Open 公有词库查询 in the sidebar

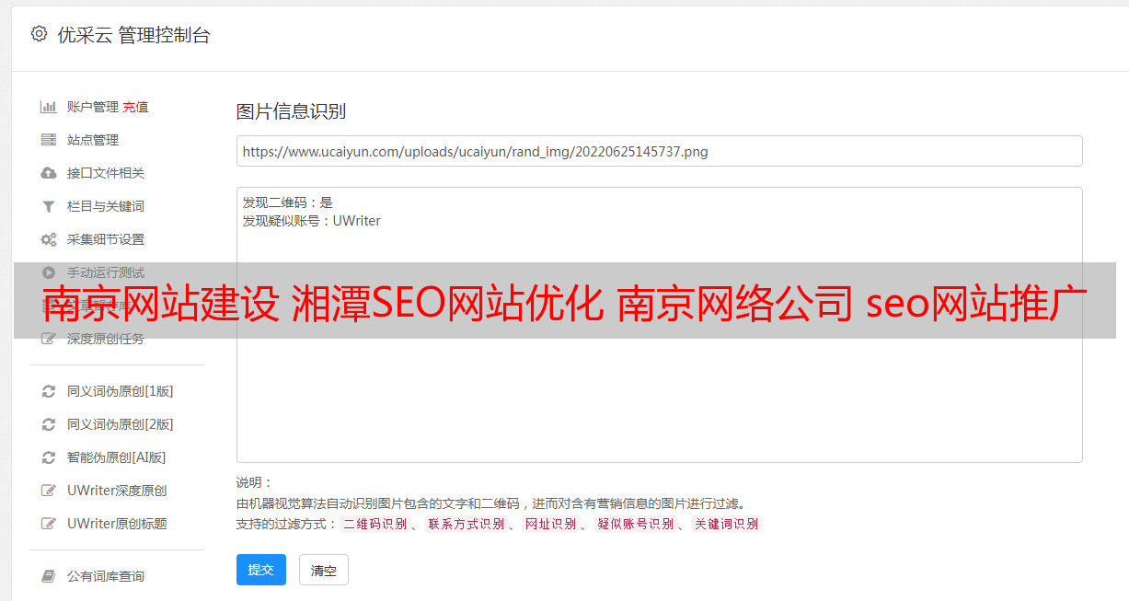pyautogui.click(x=106, y=576)
